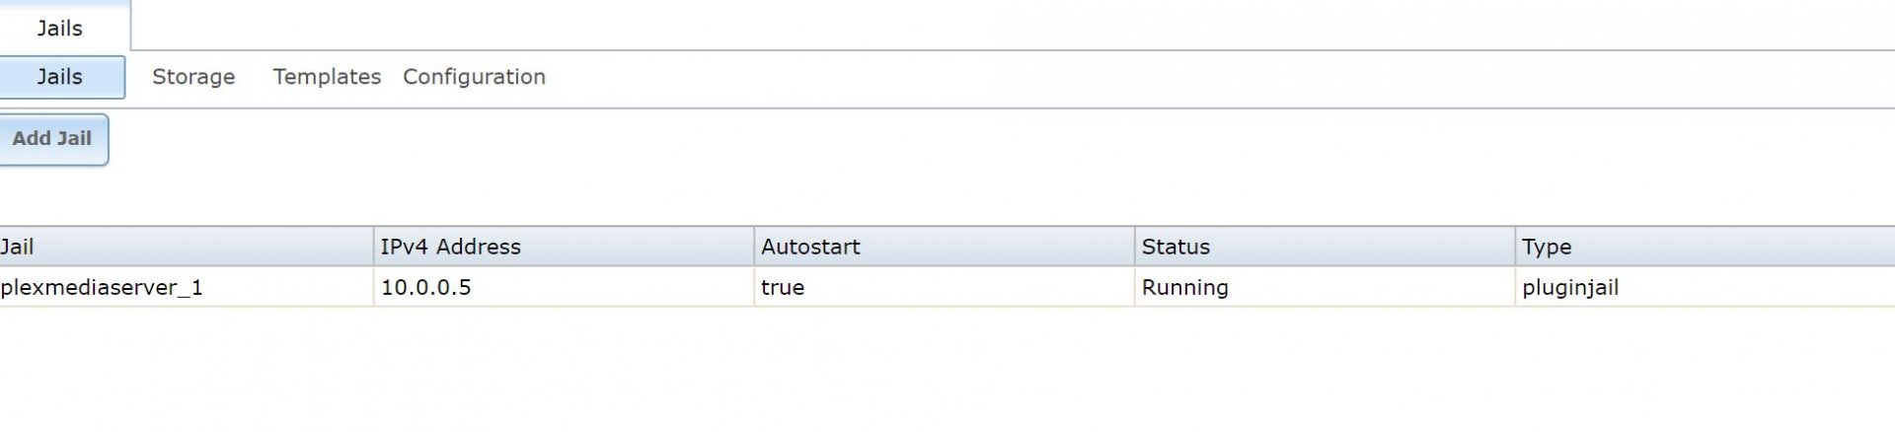Go to the Configuration tab
Screen dimensions: 1895x432
coord(474,77)
